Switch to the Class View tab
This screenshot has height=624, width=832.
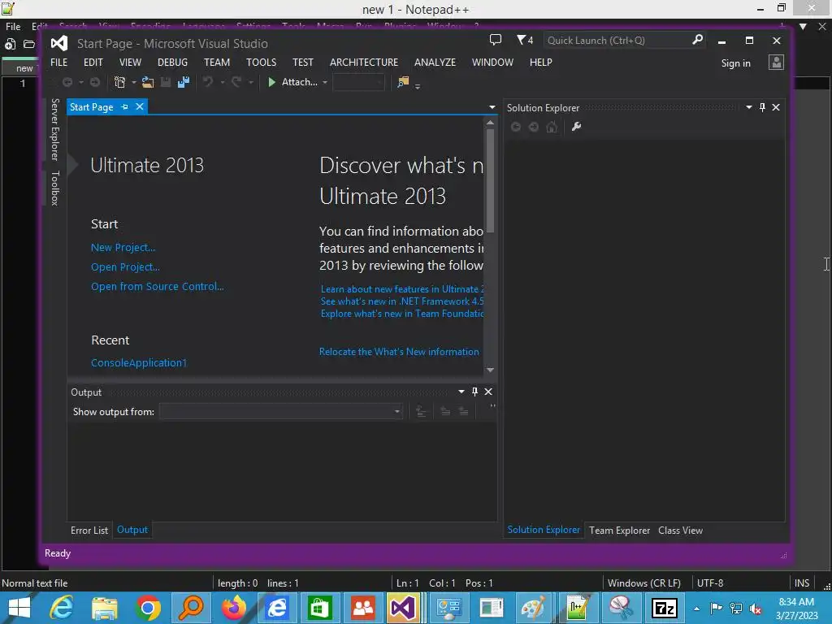tap(680, 530)
